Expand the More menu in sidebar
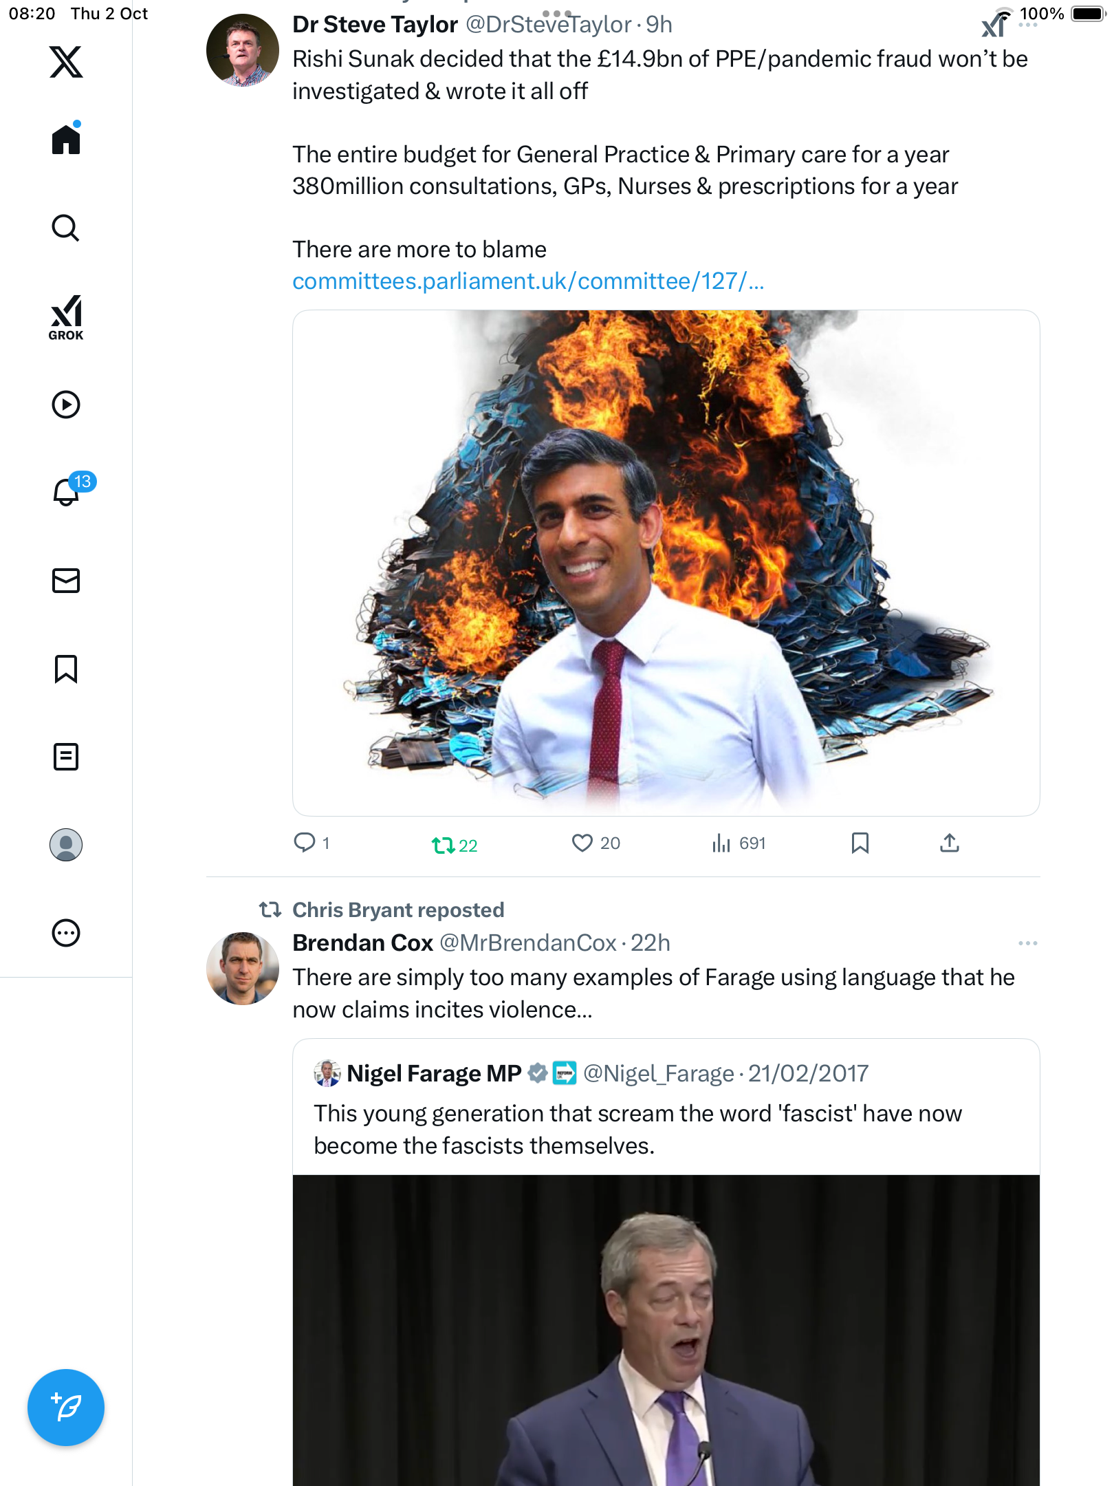Image resolution: width=1114 pixels, height=1486 pixels. [66, 933]
